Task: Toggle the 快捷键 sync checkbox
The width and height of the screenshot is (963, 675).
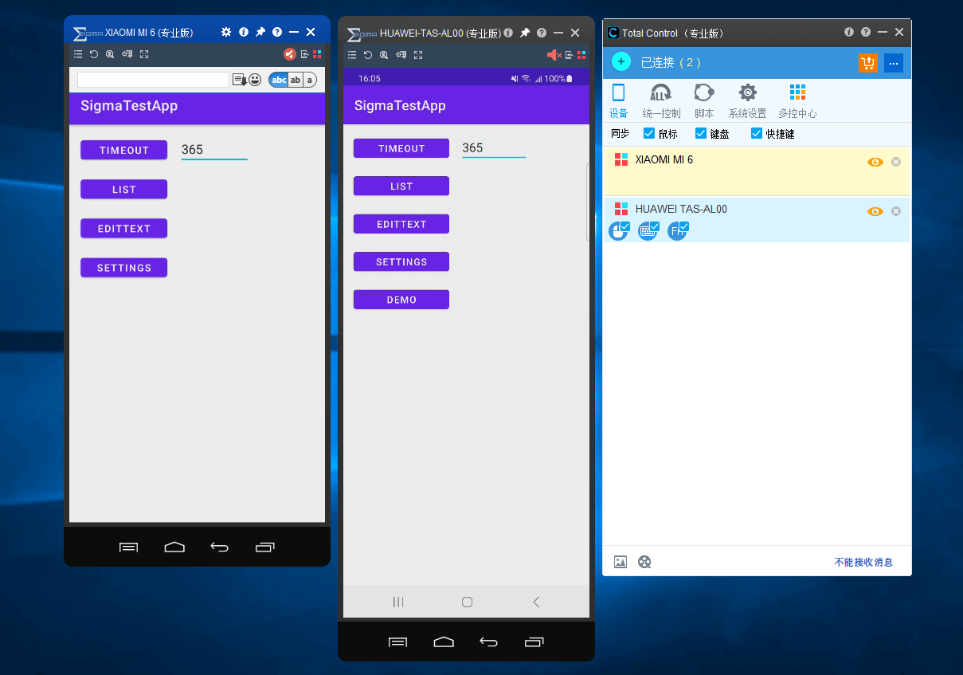Action: pos(757,133)
